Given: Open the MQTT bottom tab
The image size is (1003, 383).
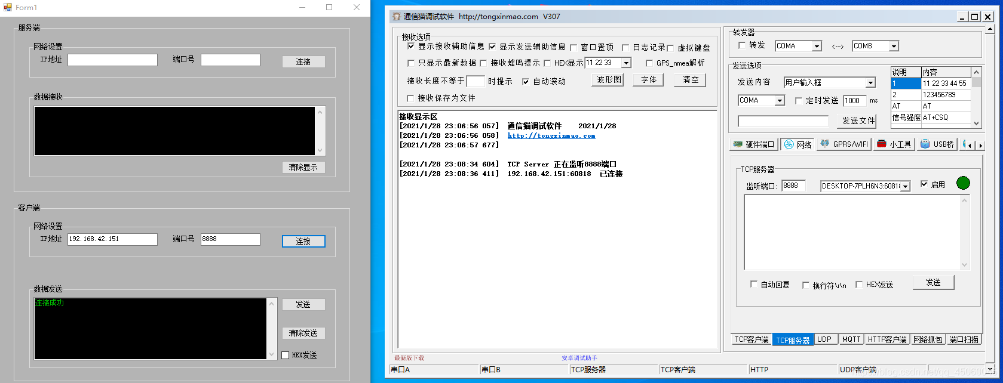Looking at the screenshot, I should (851, 339).
